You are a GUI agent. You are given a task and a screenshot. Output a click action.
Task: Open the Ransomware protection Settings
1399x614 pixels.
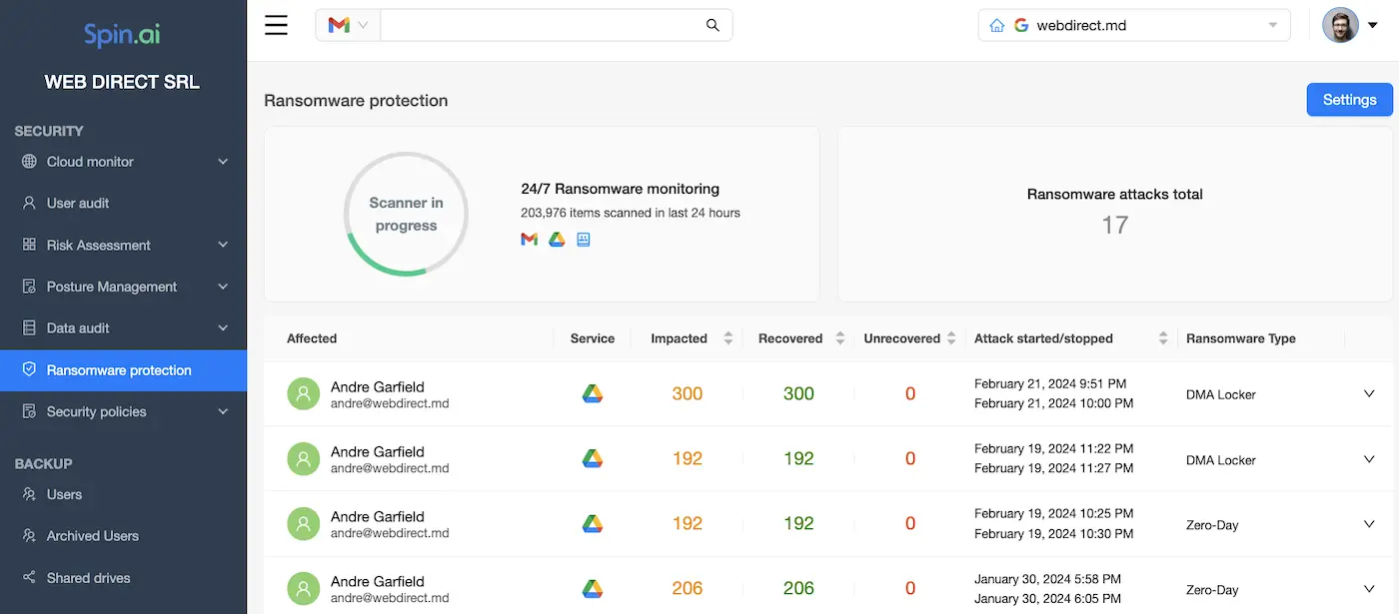coord(1349,99)
